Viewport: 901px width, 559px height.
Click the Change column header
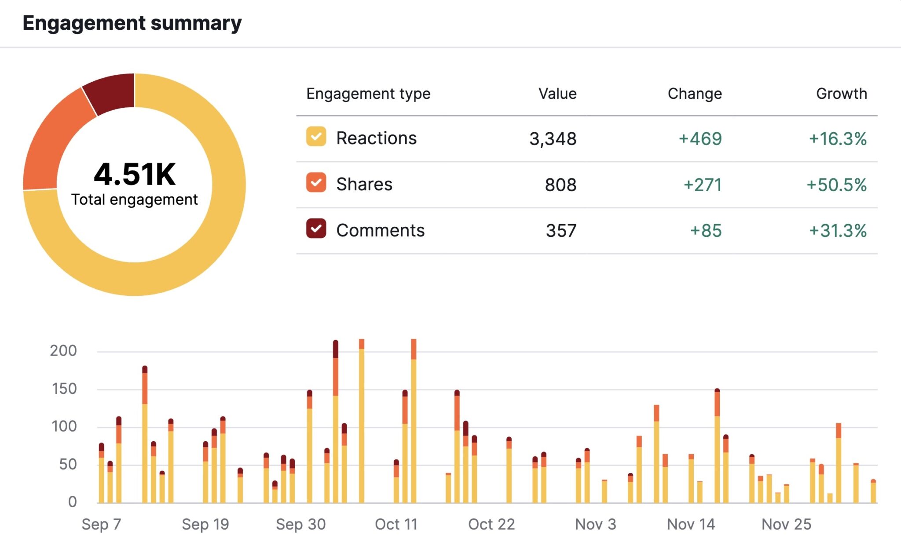pyautogui.click(x=694, y=94)
